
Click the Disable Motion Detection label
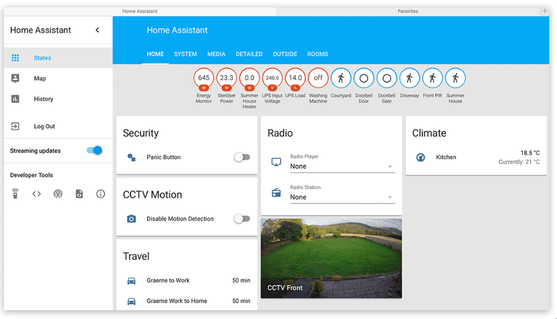click(x=180, y=219)
